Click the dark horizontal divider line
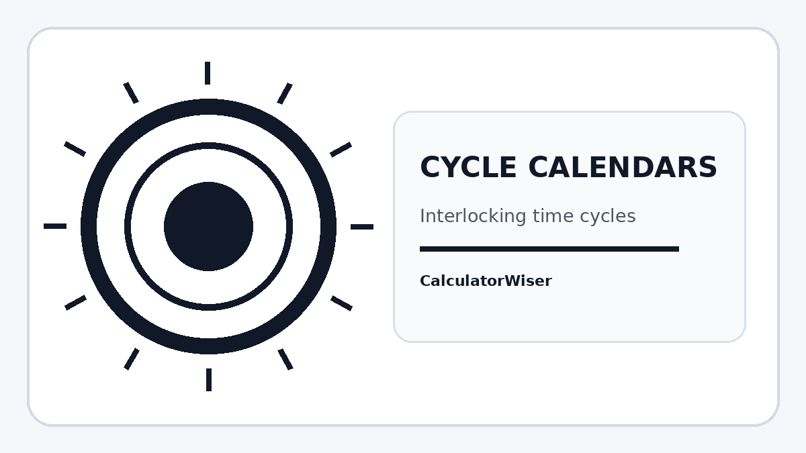 coord(549,249)
